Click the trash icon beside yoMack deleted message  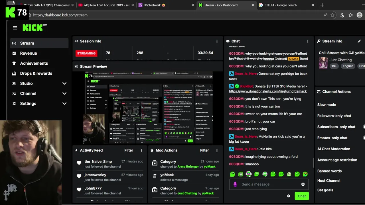[155, 177]
